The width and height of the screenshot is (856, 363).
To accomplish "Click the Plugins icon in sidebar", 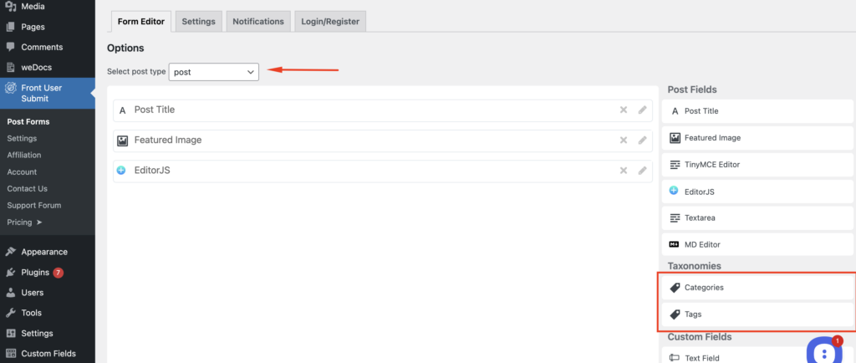I will coord(10,273).
